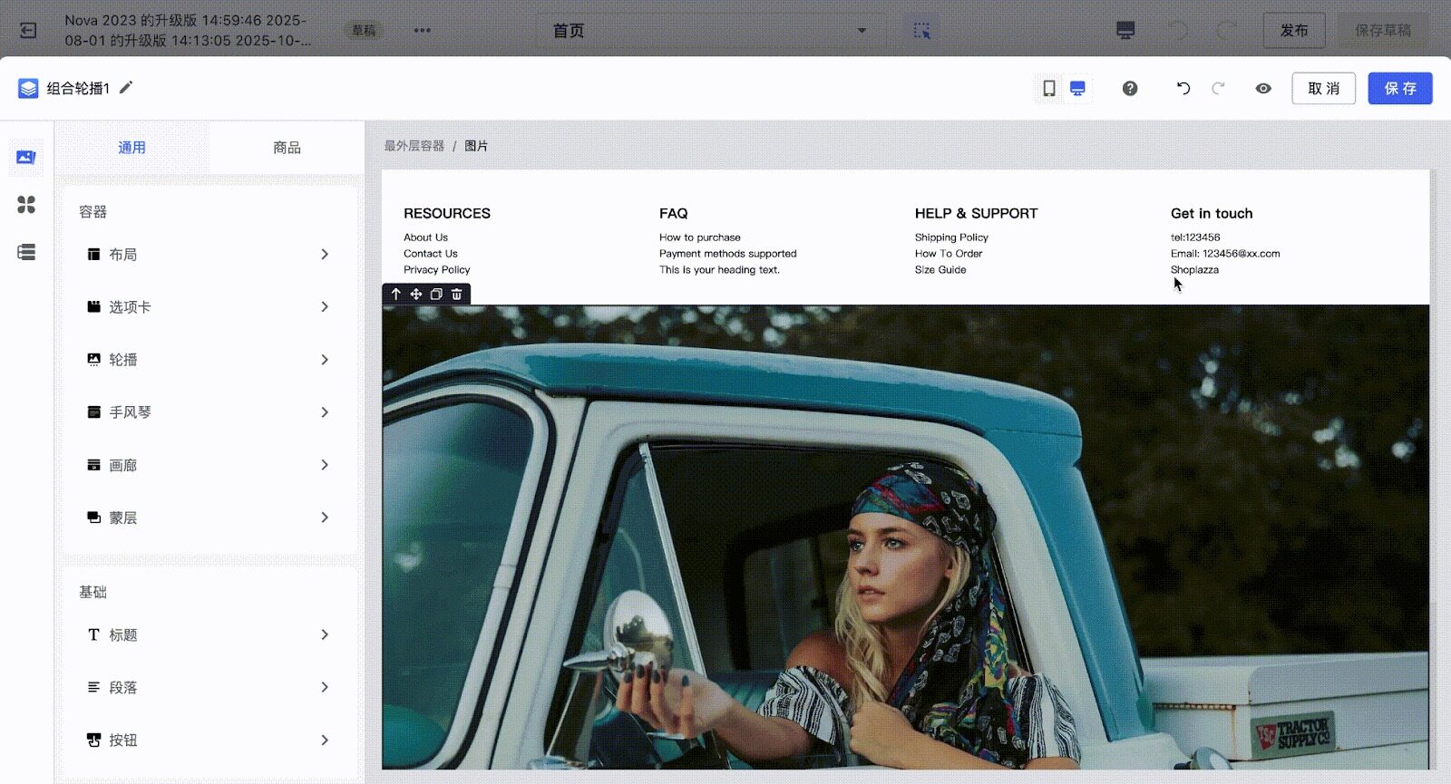Select the 通用 tab
This screenshot has height=784, width=1451.
131,148
